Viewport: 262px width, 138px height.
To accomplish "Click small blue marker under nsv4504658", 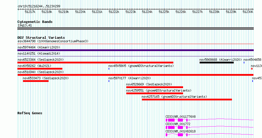I will (x=244, y=63).
